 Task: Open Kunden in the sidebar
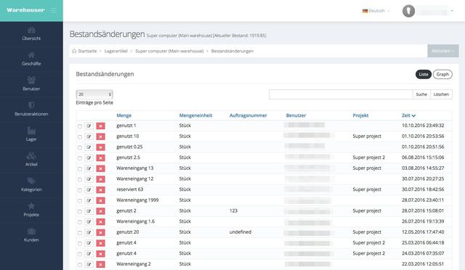point(31,235)
